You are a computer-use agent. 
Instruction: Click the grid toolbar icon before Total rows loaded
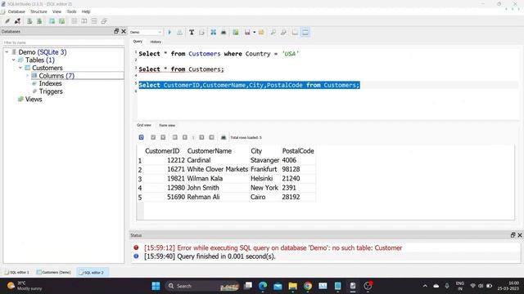pos(224,137)
